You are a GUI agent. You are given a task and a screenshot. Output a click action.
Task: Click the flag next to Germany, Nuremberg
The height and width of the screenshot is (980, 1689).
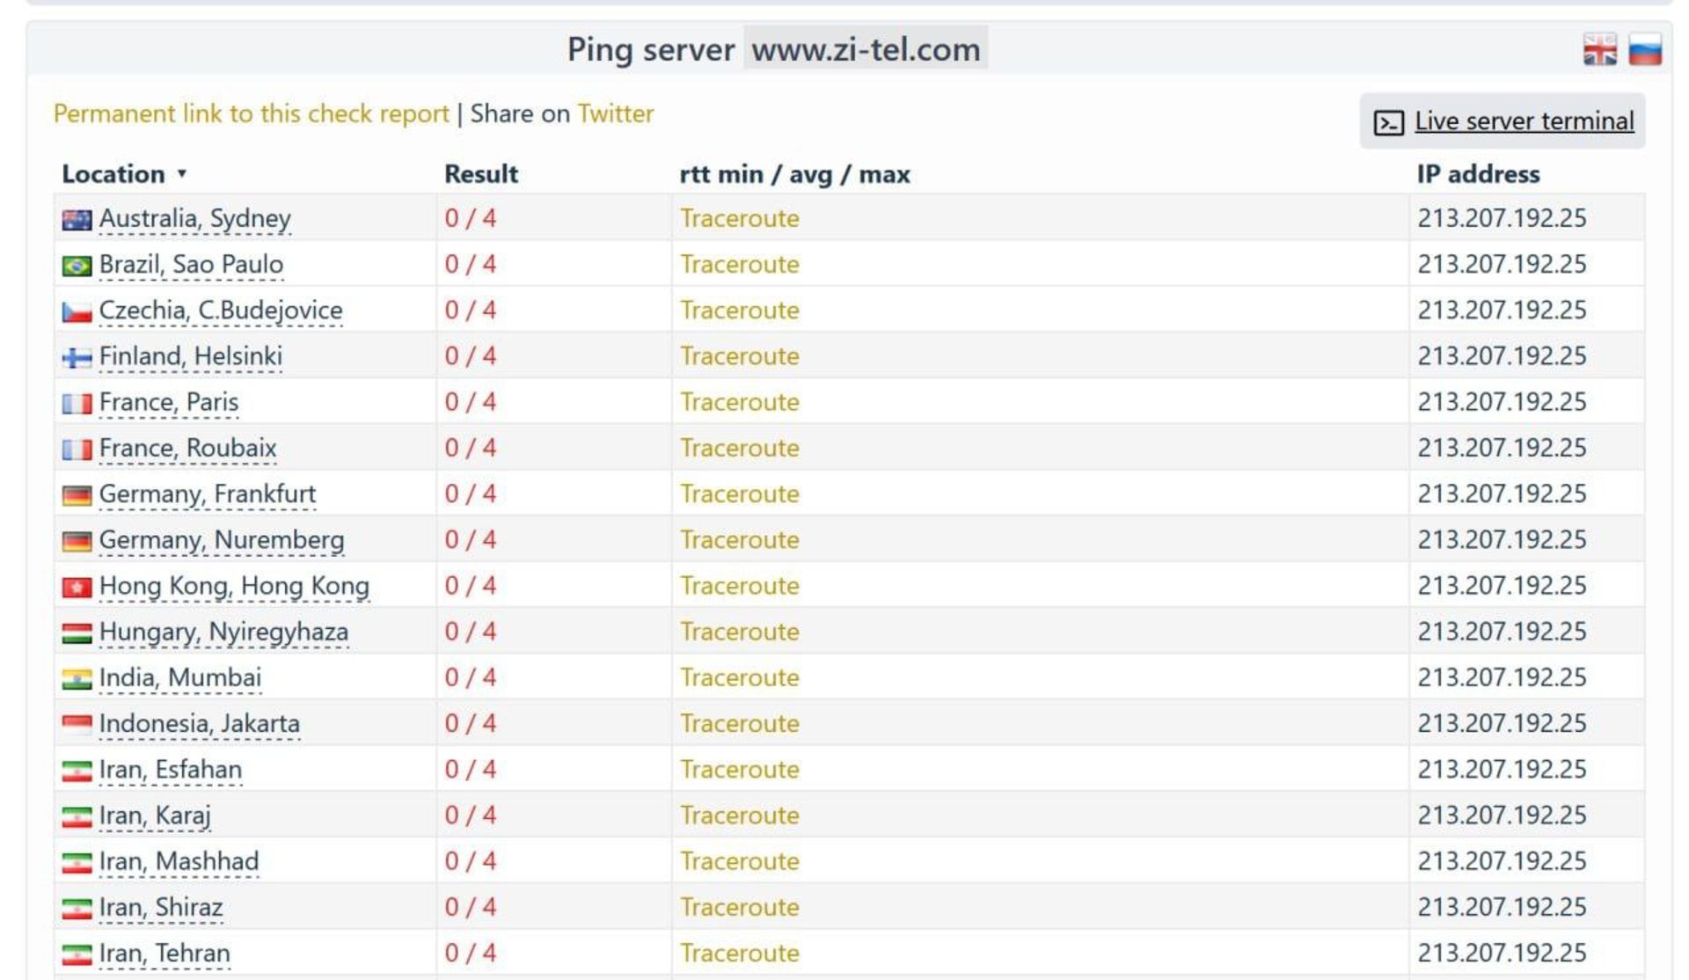77,541
